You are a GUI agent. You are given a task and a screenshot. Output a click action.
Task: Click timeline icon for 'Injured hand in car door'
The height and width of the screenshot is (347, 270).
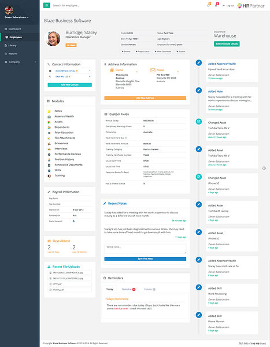199,63
